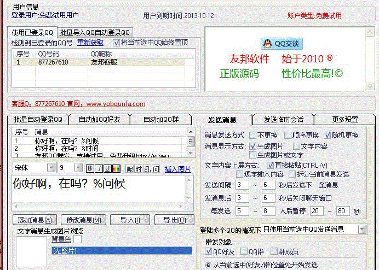Click the QQ交谈 penguin chat button
379x270 pixels.
pos(282,44)
